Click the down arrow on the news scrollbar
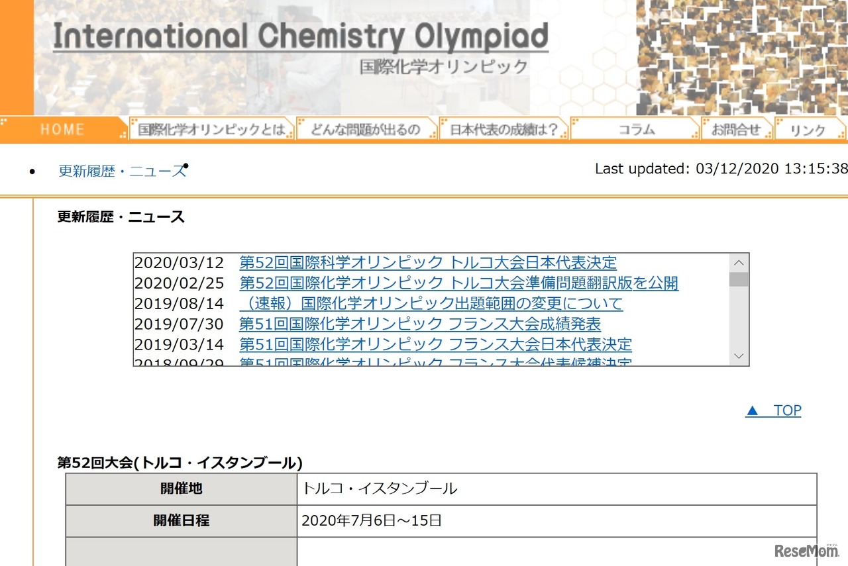 coord(738,356)
